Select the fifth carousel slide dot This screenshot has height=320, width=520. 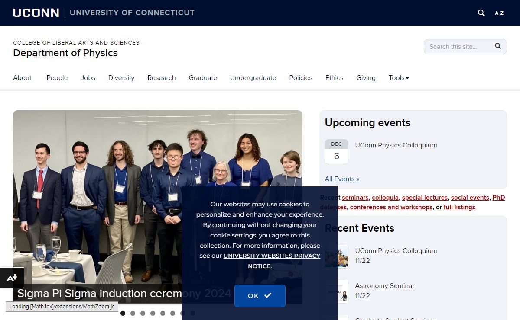[x=162, y=313]
